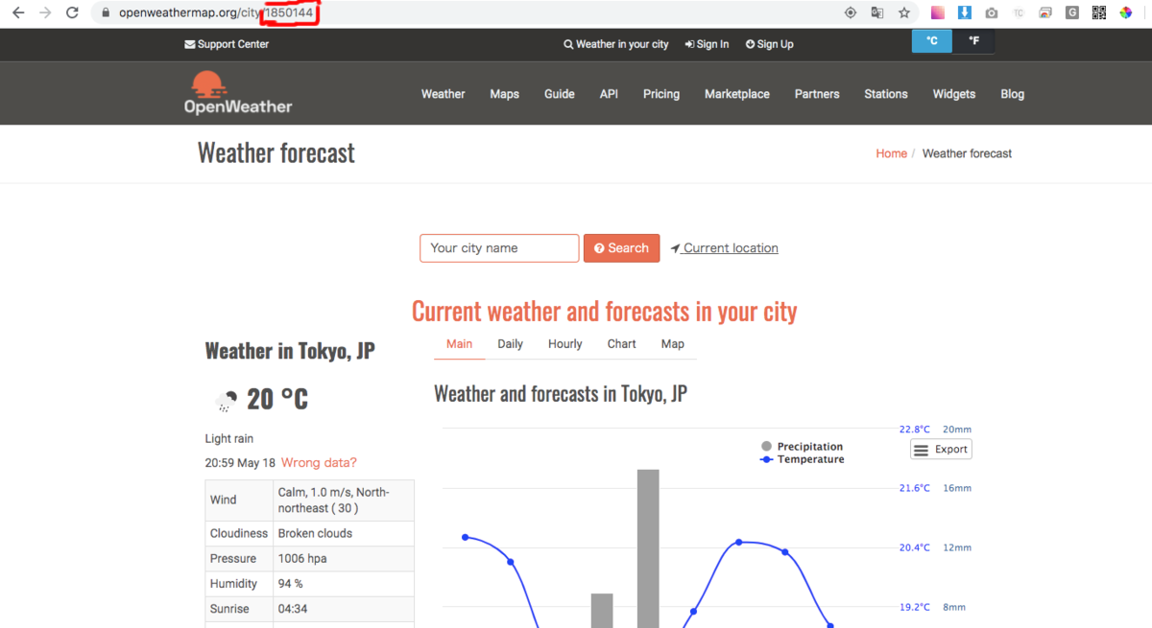This screenshot has width=1152, height=628.
Task: Select the Hourly forecast tab
Action: pyautogui.click(x=564, y=344)
